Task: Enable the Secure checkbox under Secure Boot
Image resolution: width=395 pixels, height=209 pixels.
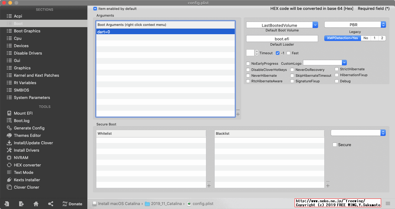Action: pos(335,145)
